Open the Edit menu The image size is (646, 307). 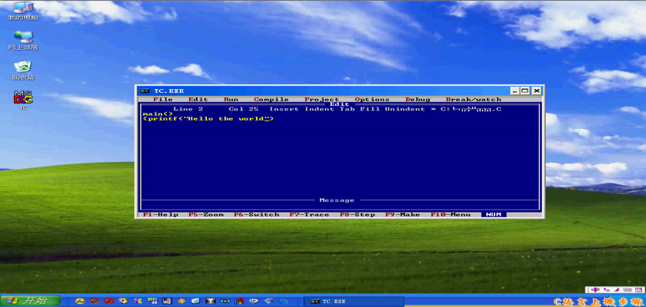198,100
